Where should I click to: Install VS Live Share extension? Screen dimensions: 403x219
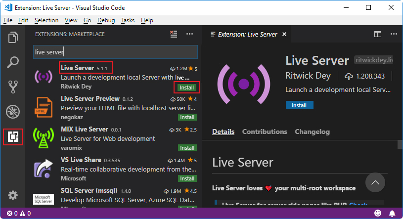[x=187, y=178]
